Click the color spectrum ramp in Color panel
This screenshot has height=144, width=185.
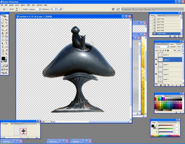click(165, 136)
